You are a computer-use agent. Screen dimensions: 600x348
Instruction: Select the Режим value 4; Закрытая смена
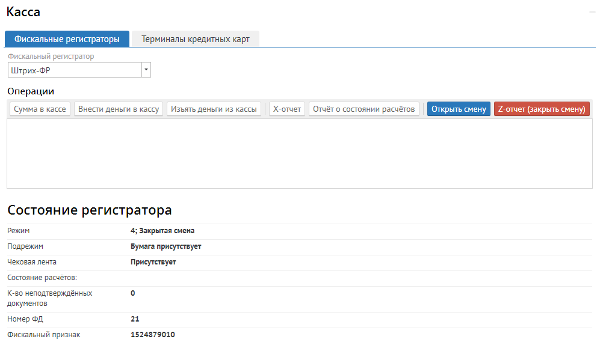(x=162, y=231)
